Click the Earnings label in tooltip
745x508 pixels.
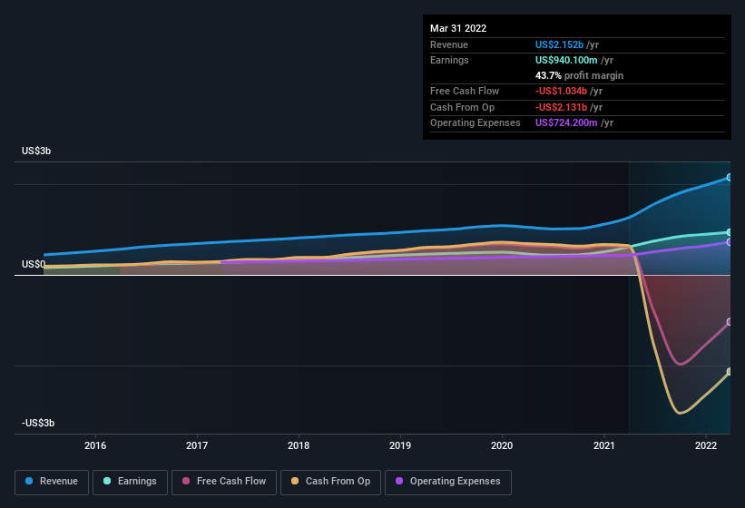pos(449,60)
